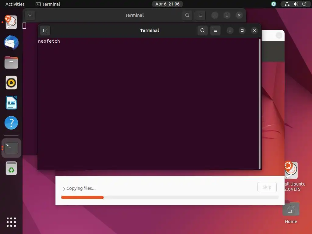This screenshot has width=312, height=234.
Task: Open hamburger menu in front Terminal window
Action: tap(215, 30)
